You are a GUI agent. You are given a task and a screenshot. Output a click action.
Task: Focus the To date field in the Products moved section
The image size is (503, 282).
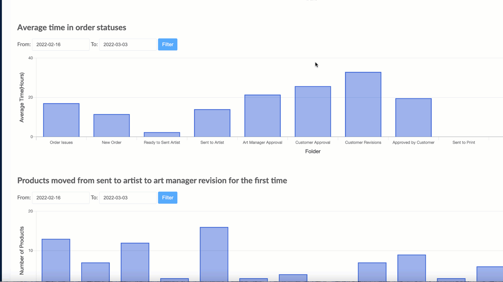(128, 198)
